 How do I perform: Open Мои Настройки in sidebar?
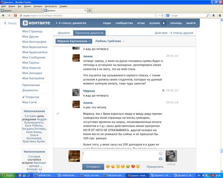pyautogui.click(x=33, y=78)
